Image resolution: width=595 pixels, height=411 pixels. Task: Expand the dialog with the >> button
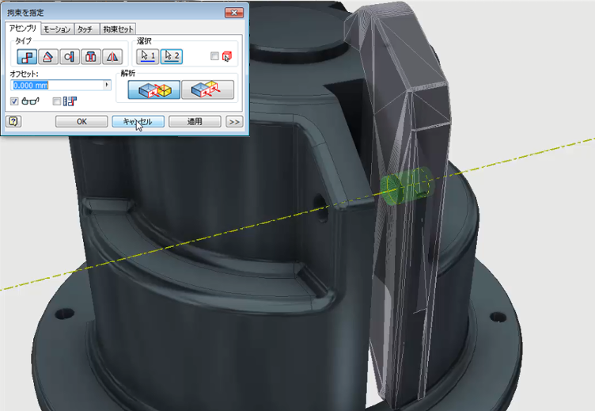coord(234,121)
